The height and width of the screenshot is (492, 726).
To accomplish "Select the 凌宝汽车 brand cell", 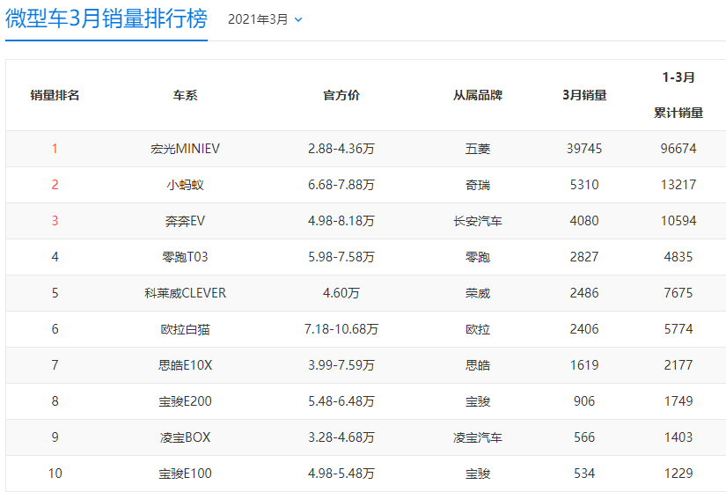I will click(x=478, y=437).
